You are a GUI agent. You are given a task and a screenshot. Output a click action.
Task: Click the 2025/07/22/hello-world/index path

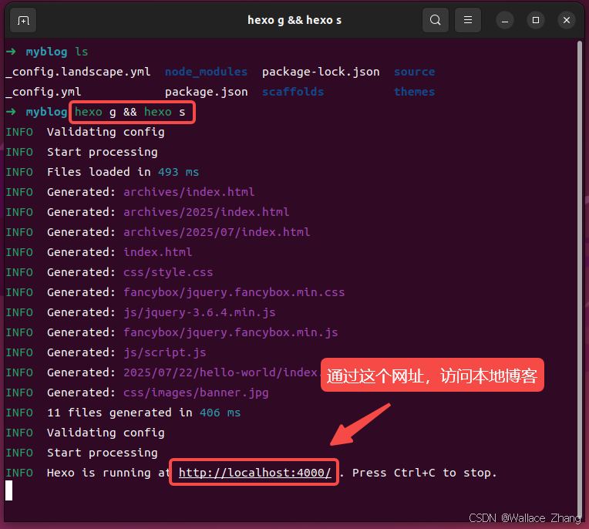[x=220, y=372]
